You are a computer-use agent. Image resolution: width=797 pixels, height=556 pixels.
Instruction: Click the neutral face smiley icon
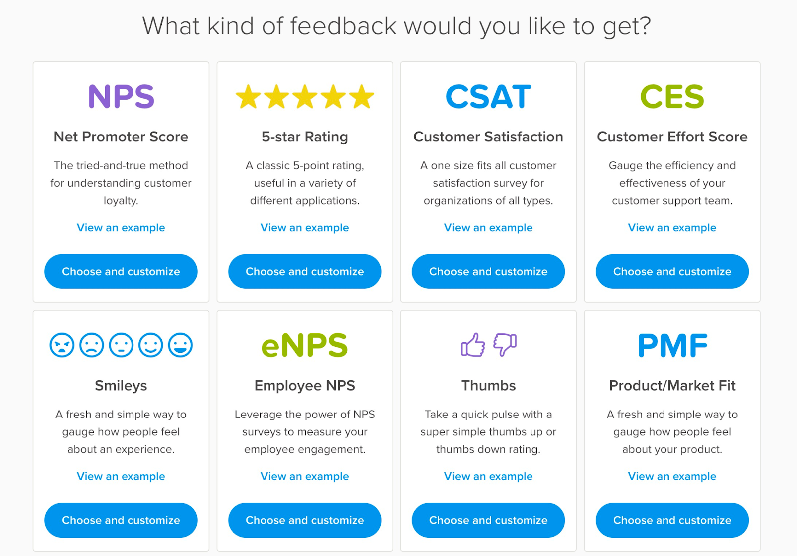coord(121,345)
